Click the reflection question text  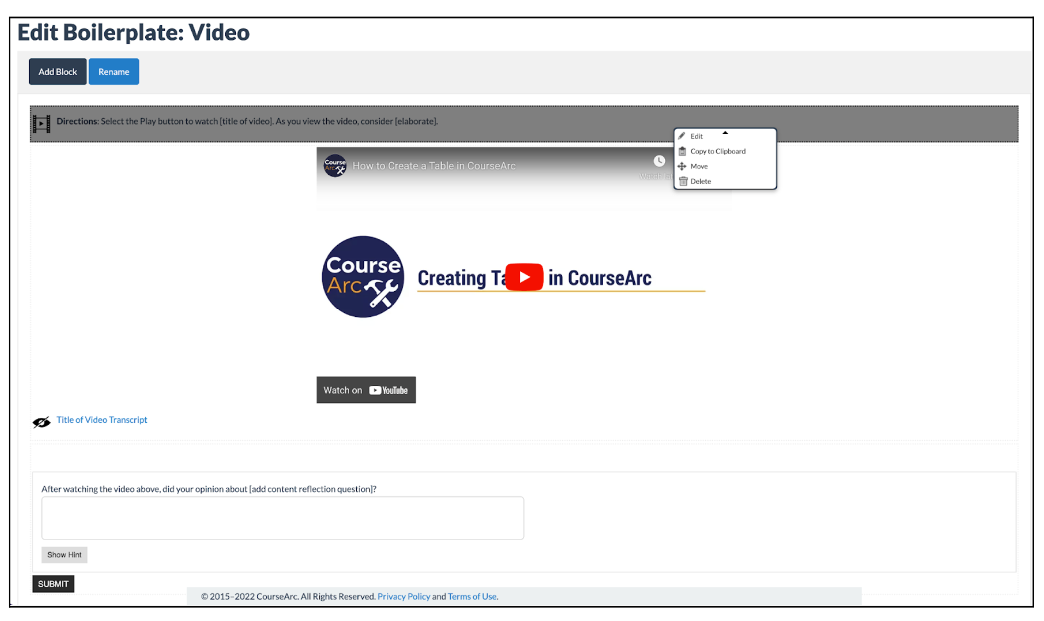[x=209, y=489]
